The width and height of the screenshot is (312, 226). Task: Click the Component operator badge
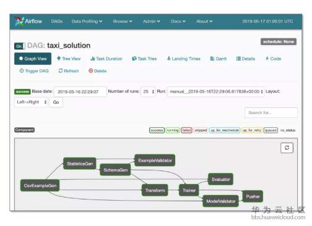click(x=24, y=130)
